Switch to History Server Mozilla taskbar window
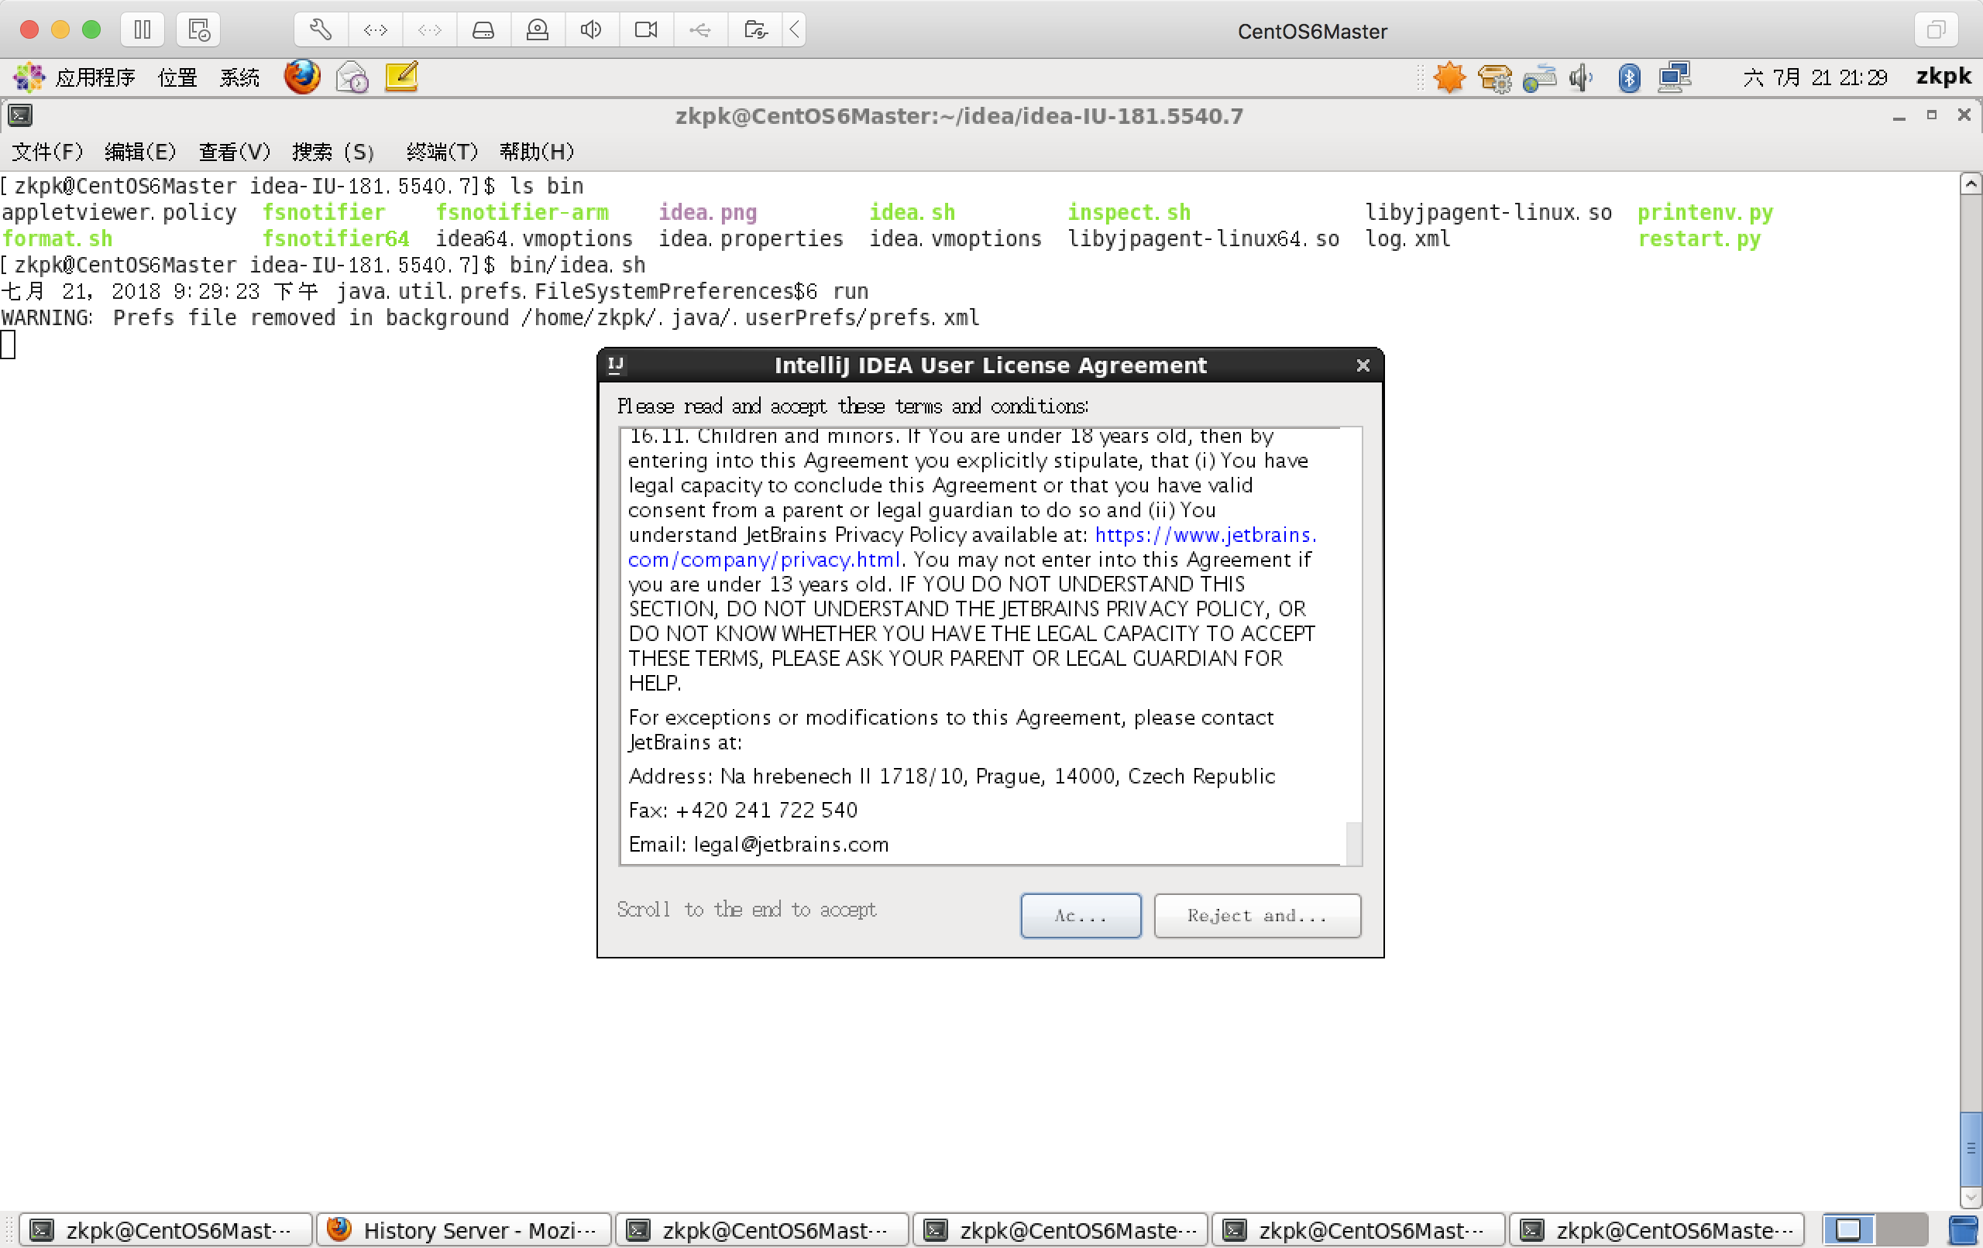This screenshot has height=1248, width=1983. point(464,1230)
